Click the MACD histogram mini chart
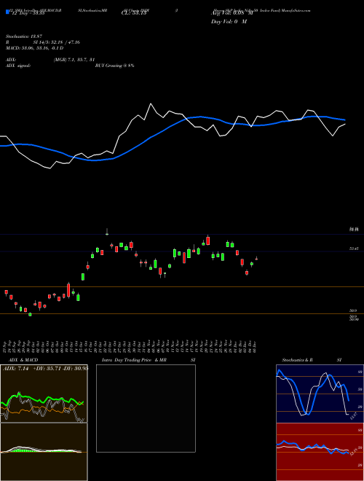The image size is (364, 481). pos(44,452)
